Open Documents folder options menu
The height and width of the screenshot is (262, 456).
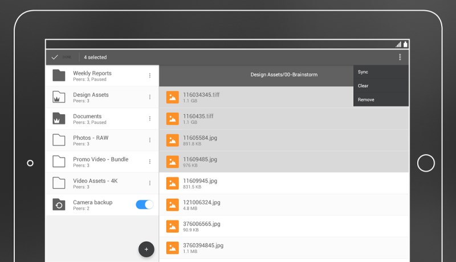pyautogui.click(x=150, y=119)
